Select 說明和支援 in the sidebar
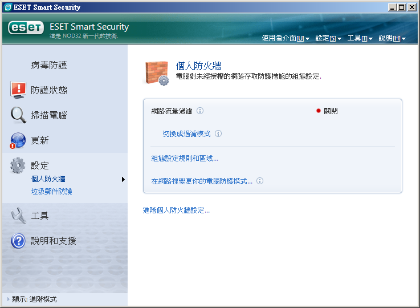 (x=54, y=241)
